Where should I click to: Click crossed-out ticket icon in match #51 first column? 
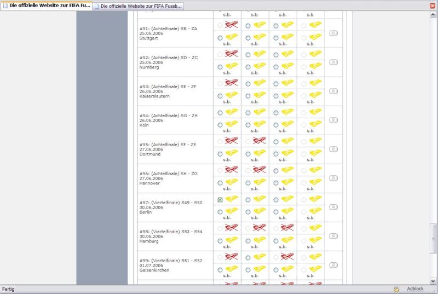[x=232, y=25]
